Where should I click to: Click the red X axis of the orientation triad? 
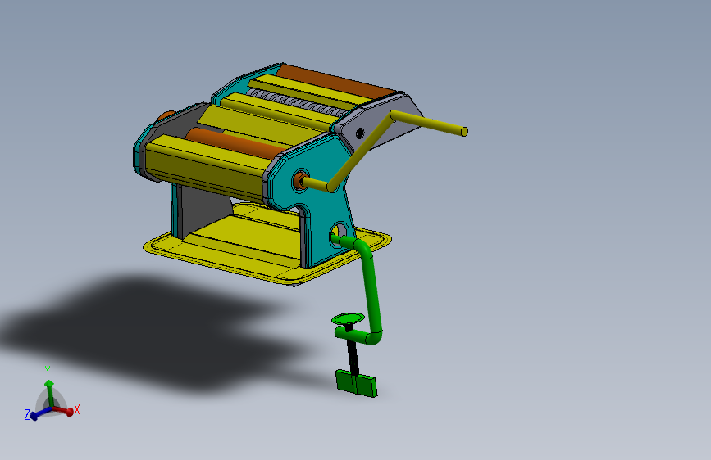point(63,411)
